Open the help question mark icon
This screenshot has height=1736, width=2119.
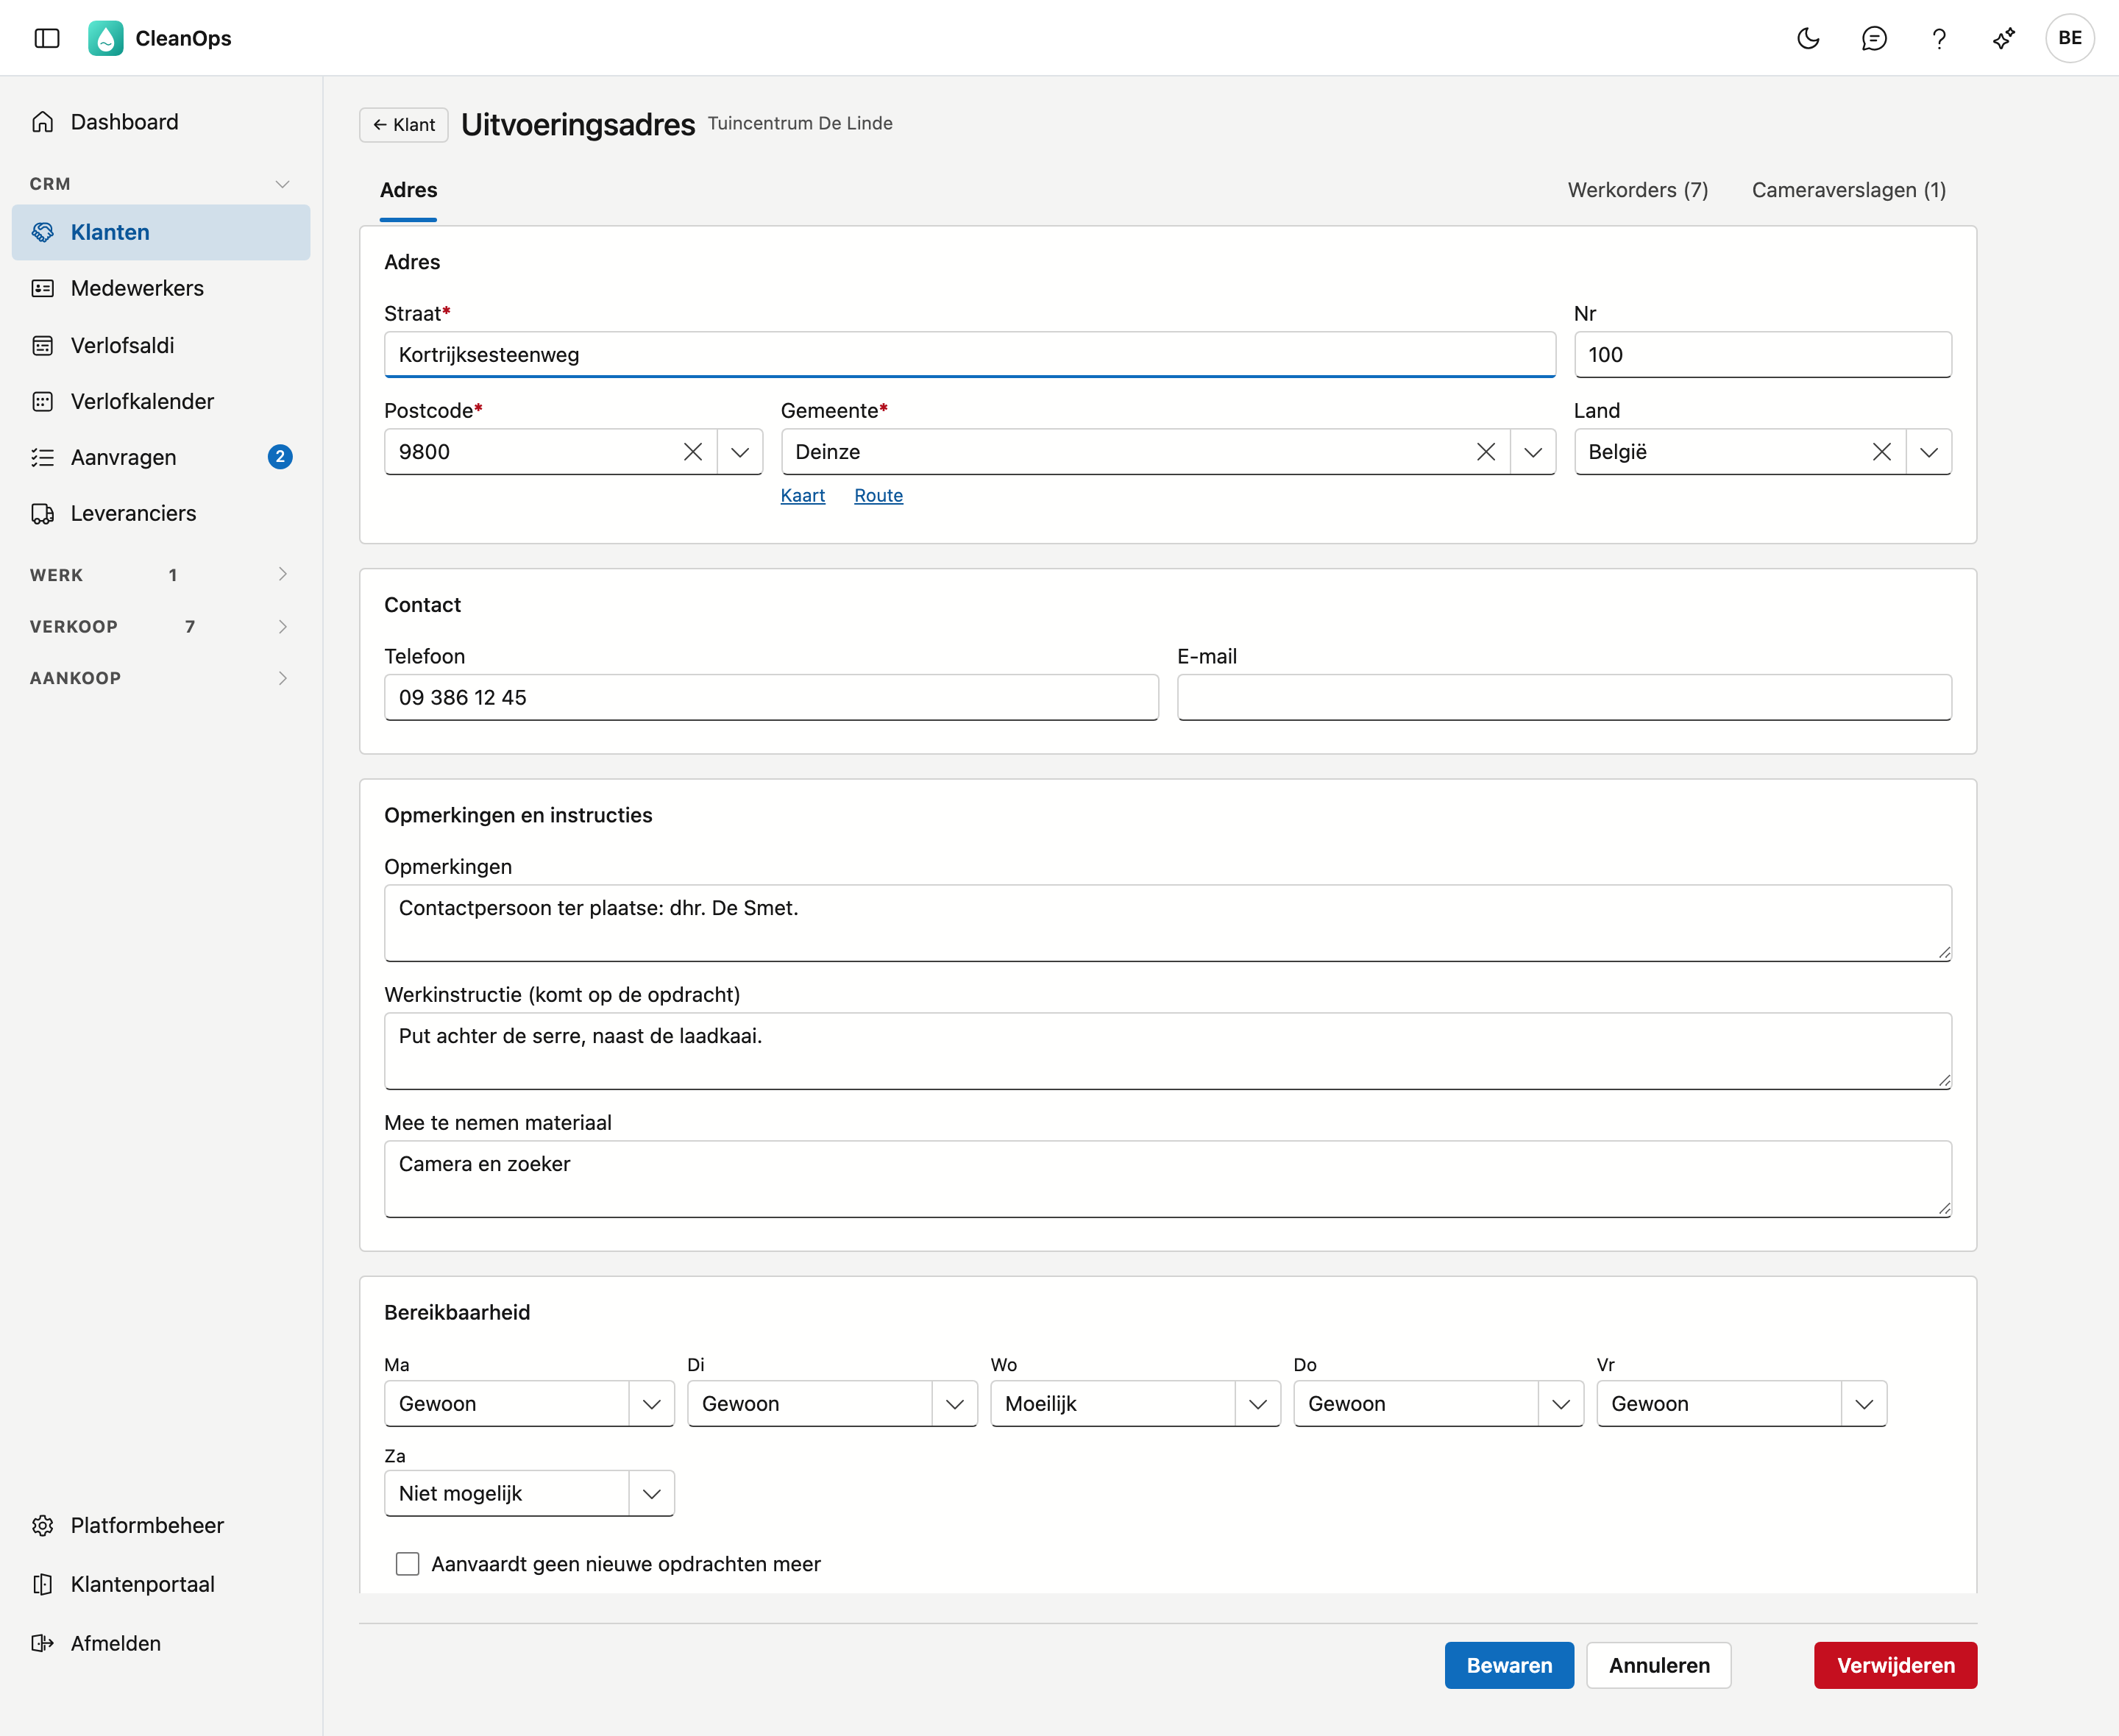(1939, 38)
